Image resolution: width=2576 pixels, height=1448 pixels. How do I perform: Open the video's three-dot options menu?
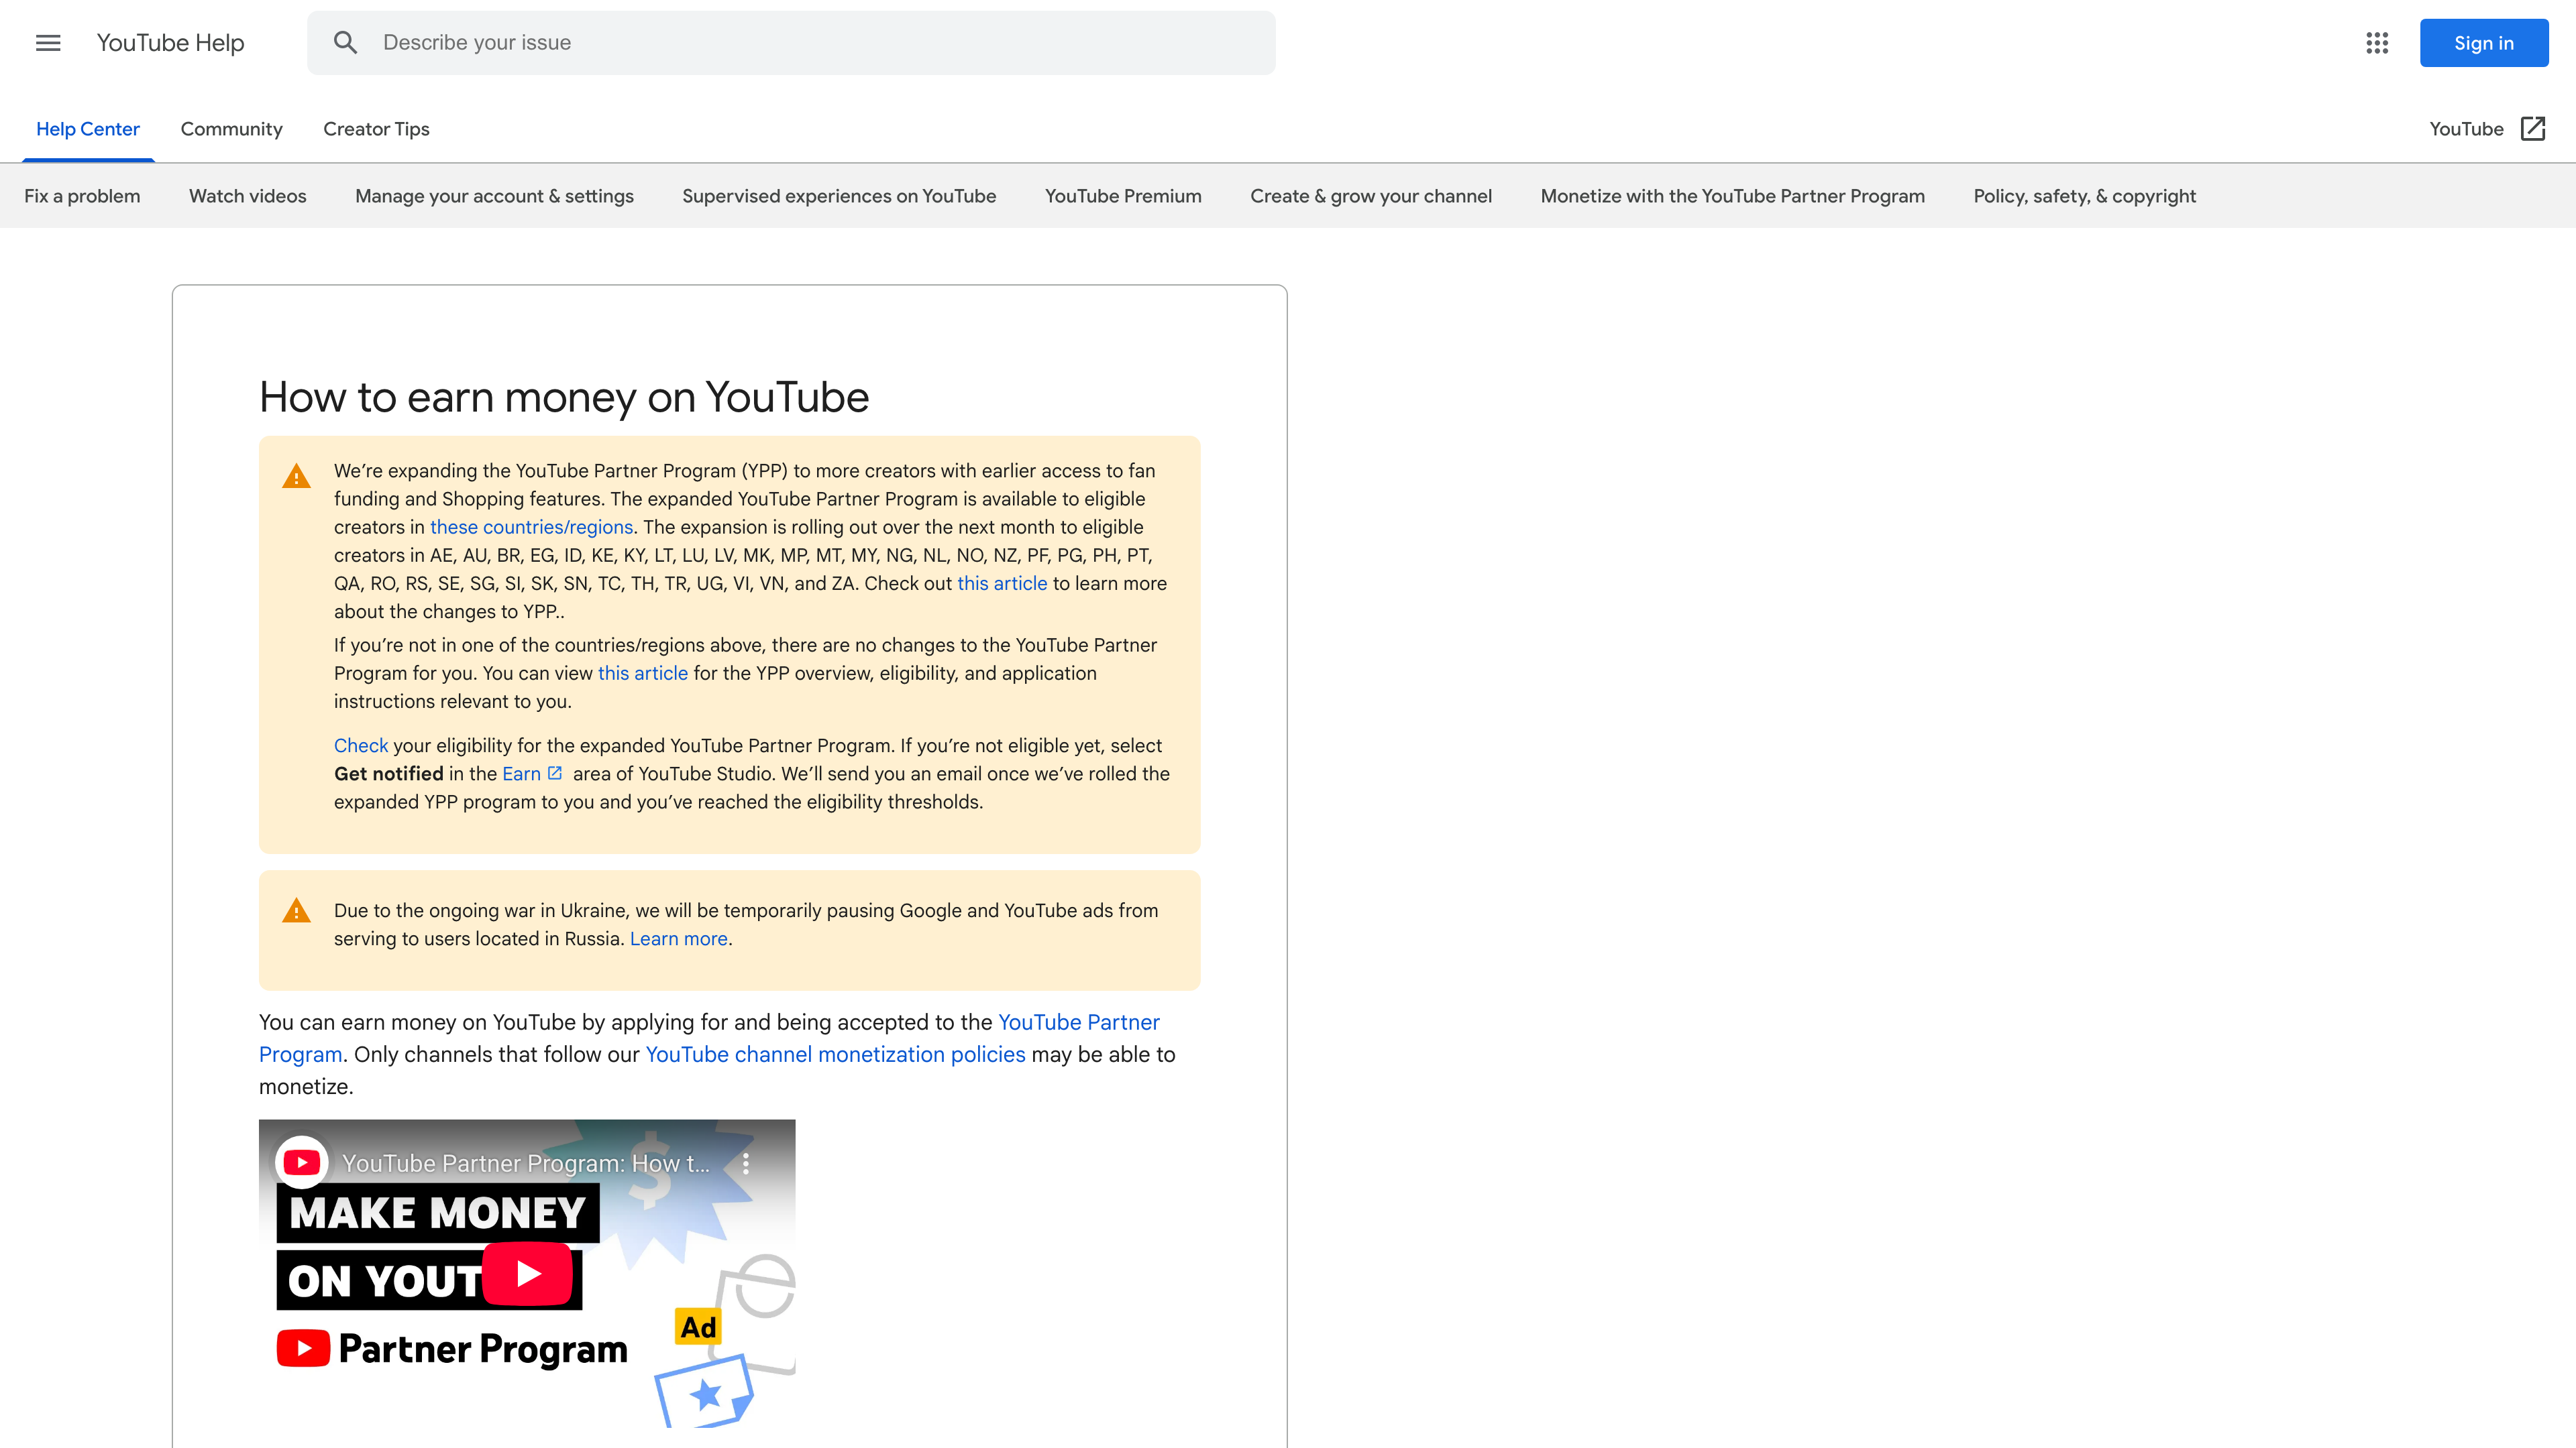pyautogui.click(x=745, y=1163)
